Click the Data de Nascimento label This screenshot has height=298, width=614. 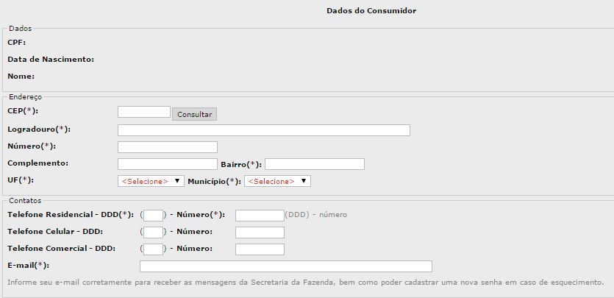click(x=51, y=59)
